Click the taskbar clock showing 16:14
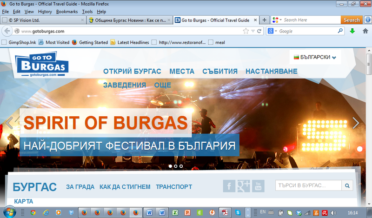 click(x=352, y=213)
